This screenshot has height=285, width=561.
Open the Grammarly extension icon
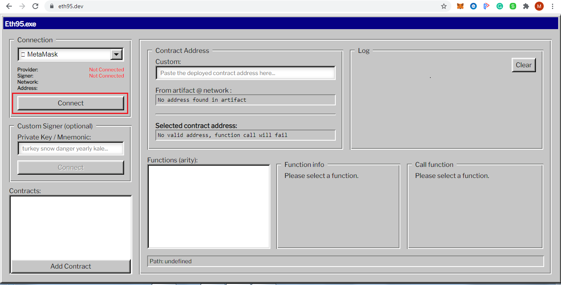[x=500, y=6]
